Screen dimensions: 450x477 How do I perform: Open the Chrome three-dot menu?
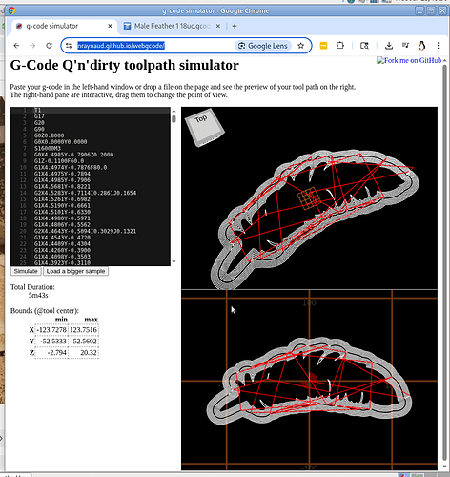click(x=438, y=46)
